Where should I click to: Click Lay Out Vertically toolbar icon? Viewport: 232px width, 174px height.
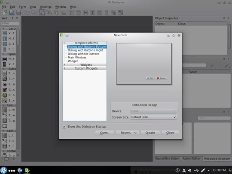(x=79, y=12)
